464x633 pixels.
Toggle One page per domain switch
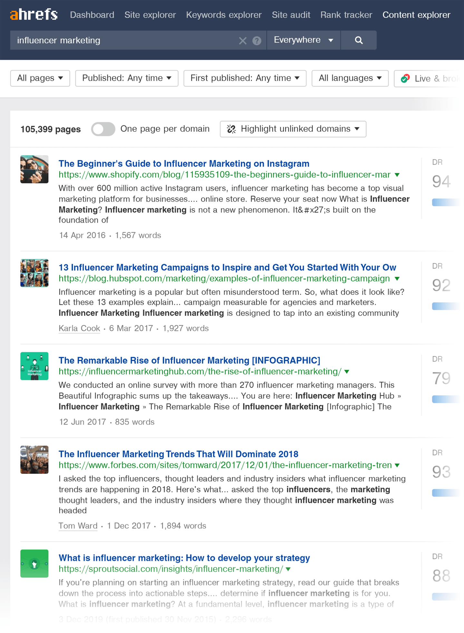click(103, 129)
